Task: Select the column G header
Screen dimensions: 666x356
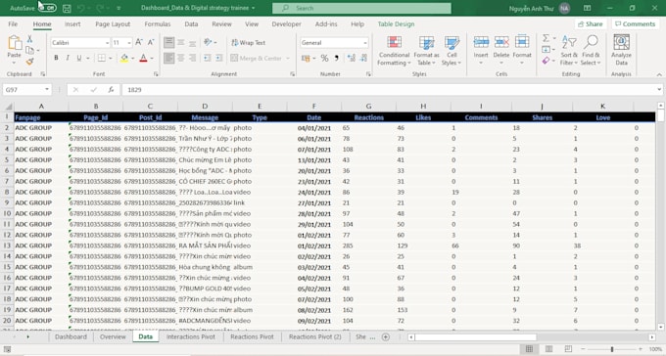Action: pos(368,106)
